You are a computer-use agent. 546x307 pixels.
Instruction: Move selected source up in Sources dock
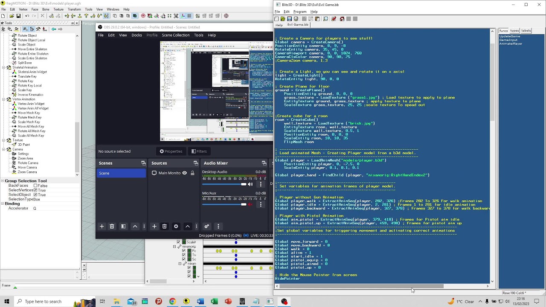click(x=187, y=226)
